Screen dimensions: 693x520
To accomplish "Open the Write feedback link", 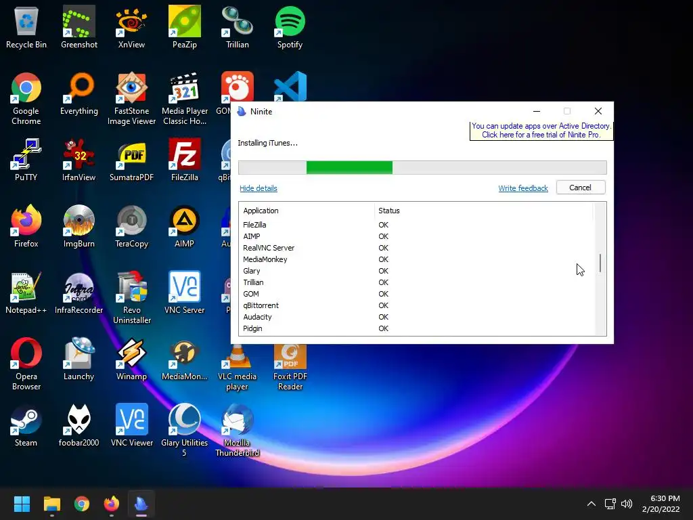I will click(x=523, y=188).
